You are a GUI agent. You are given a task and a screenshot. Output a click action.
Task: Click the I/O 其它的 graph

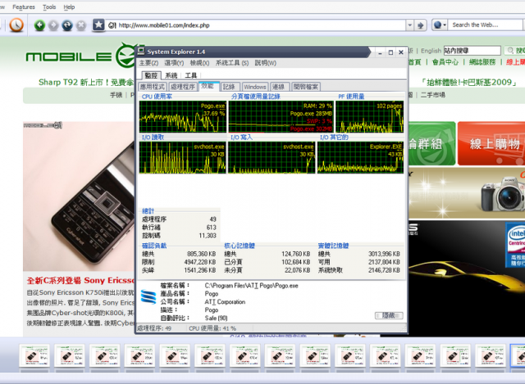[360, 157]
